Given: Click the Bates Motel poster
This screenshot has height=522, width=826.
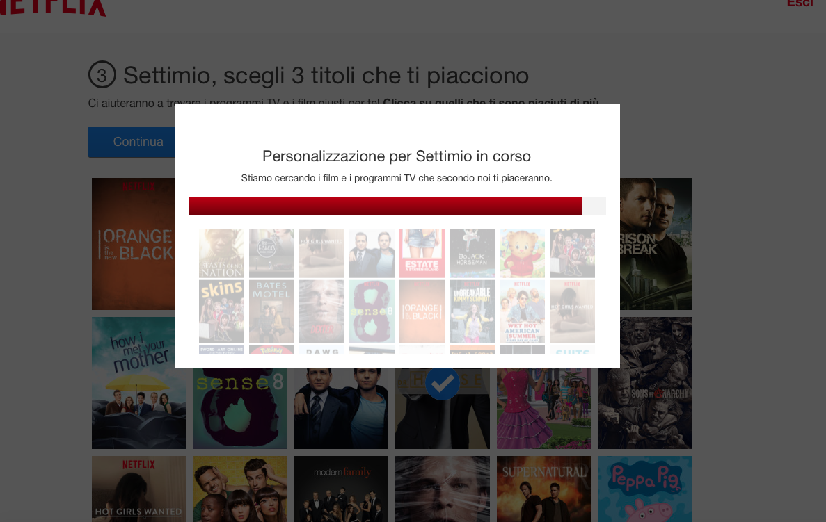Looking at the screenshot, I should (x=272, y=311).
